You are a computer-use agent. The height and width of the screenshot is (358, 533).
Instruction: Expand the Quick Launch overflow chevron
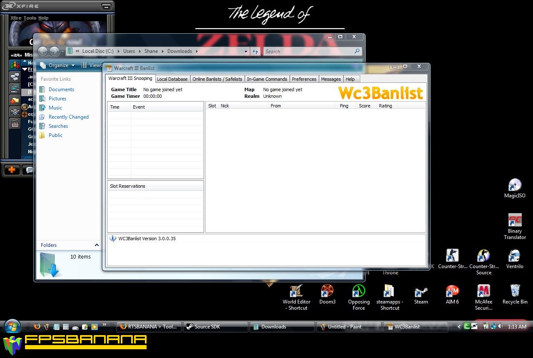104,325
